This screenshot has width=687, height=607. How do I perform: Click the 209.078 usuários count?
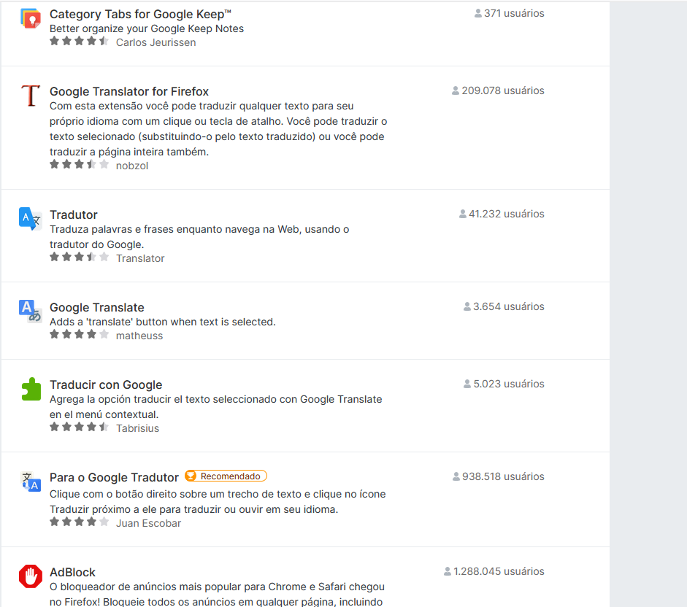point(498,90)
